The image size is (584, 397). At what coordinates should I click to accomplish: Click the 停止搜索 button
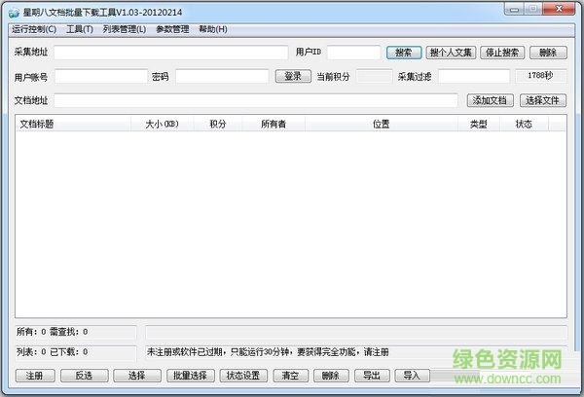point(502,53)
